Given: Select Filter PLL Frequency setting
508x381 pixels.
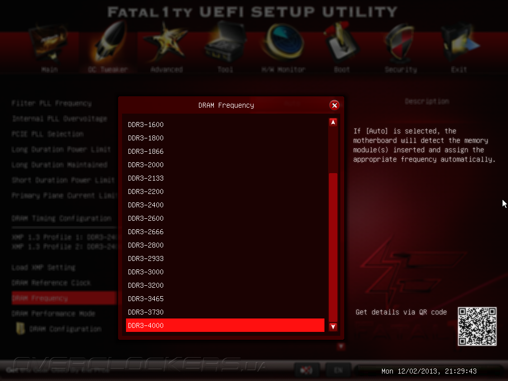Looking at the screenshot, I should (x=52, y=103).
